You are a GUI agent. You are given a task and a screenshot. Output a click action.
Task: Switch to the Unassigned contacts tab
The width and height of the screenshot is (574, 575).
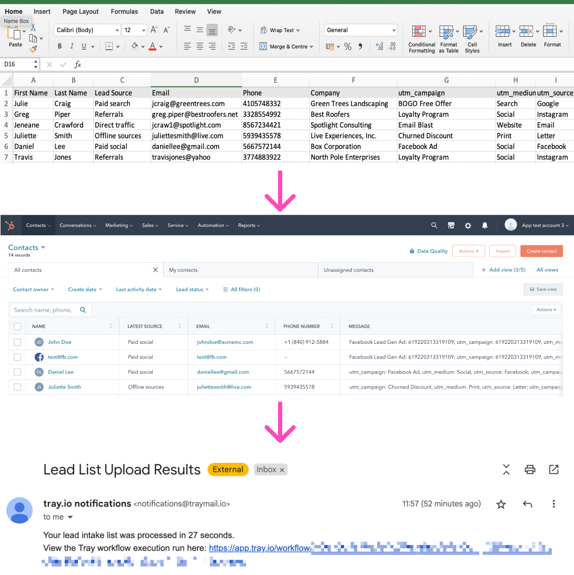pyautogui.click(x=395, y=270)
